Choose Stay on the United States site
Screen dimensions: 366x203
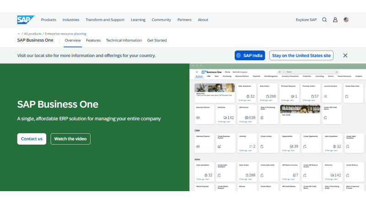(301, 55)
